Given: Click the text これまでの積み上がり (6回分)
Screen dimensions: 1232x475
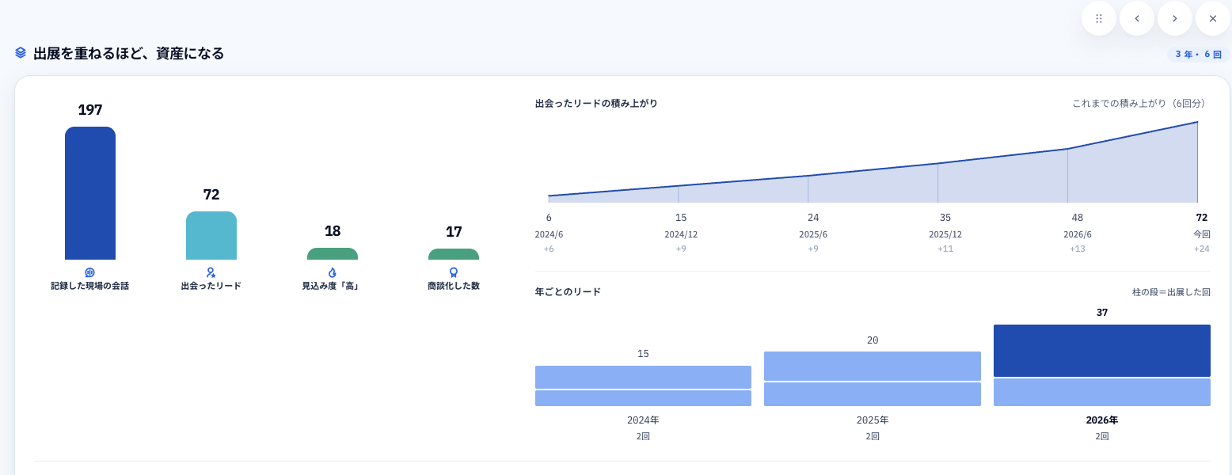Looking at the screenshot, I should click(x=1141, y=104).
